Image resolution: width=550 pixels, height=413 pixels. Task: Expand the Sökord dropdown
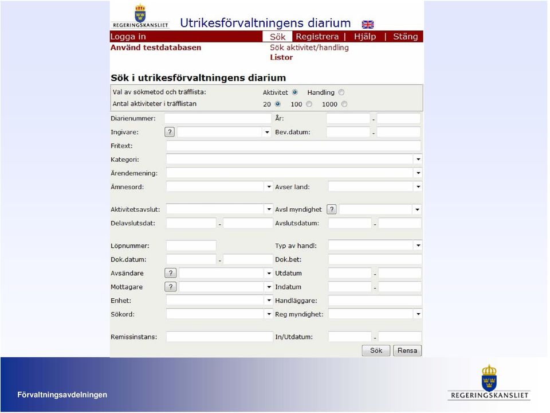pos(269,314)
